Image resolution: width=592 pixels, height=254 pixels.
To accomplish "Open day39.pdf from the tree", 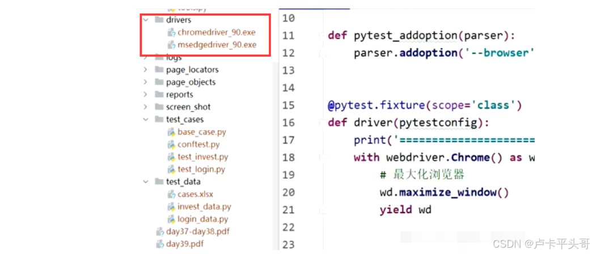I will 185,244.
